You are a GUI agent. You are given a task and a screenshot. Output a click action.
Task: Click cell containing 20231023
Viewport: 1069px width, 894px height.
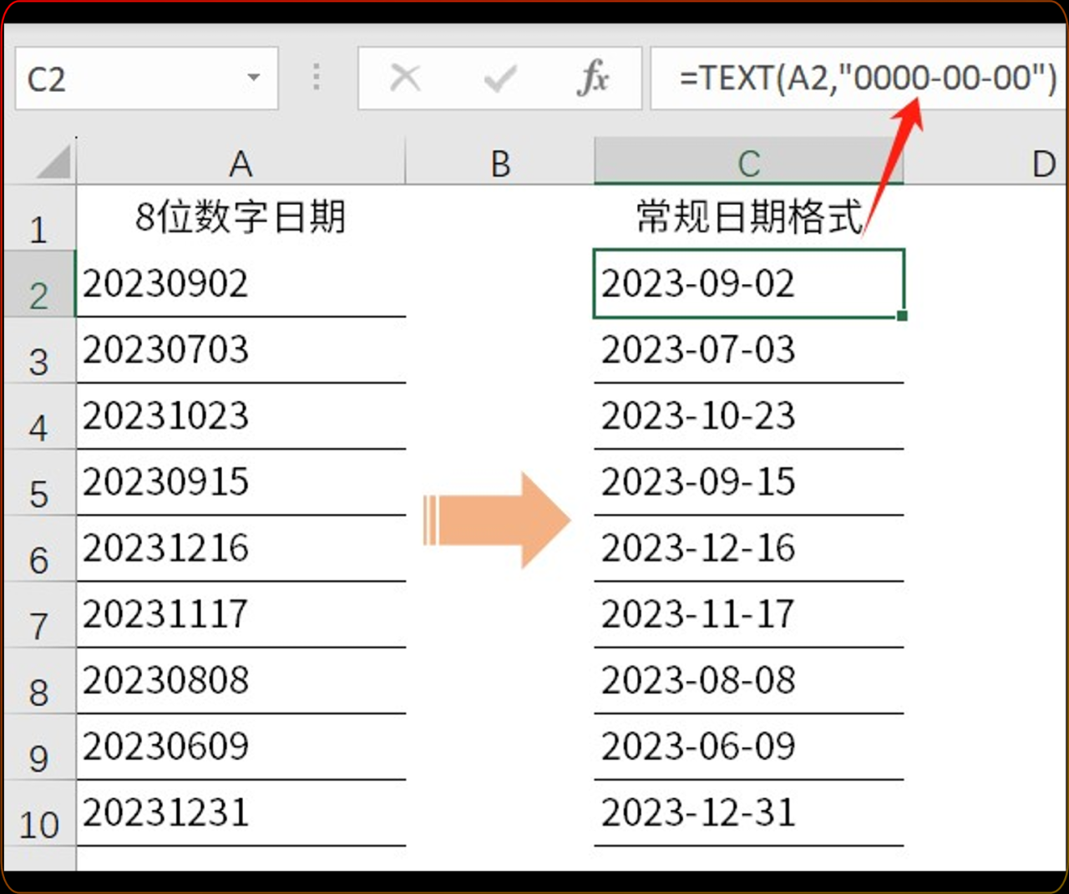(x=241, y=416)
